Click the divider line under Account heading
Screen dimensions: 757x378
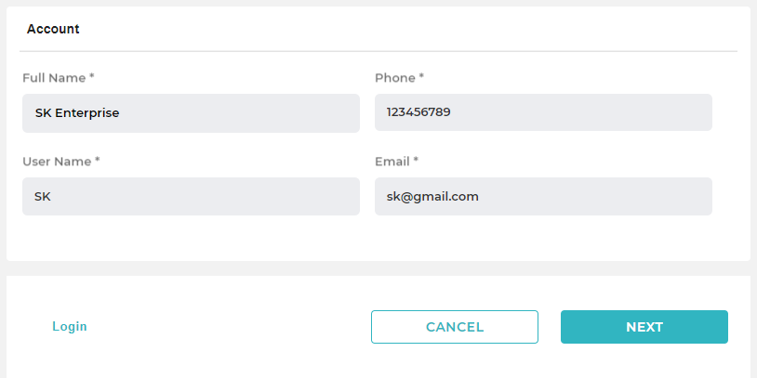coord(378,51)
